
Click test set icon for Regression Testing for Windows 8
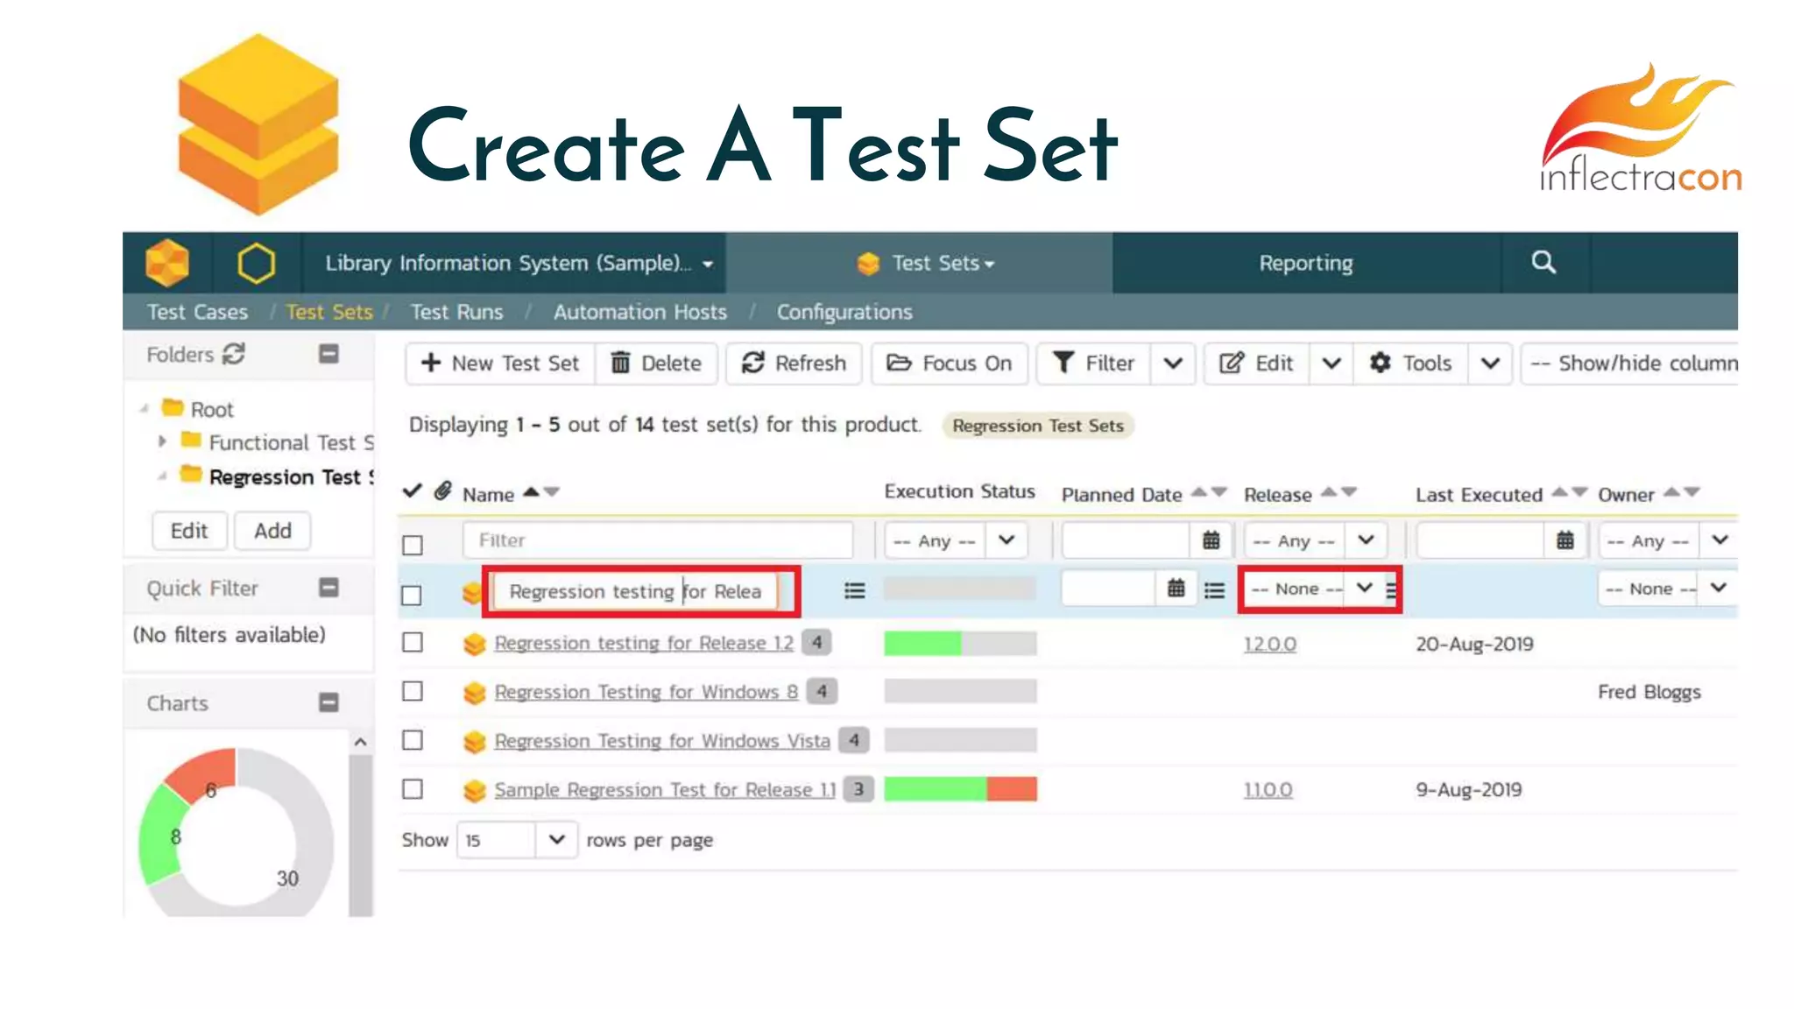474,693
